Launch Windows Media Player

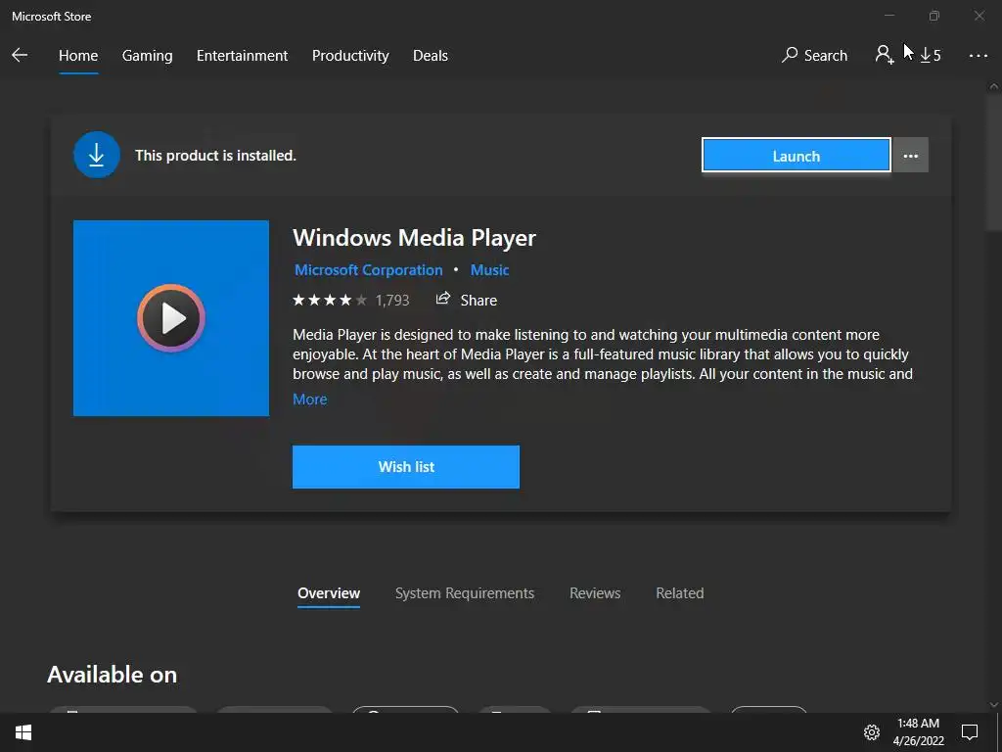796,156
